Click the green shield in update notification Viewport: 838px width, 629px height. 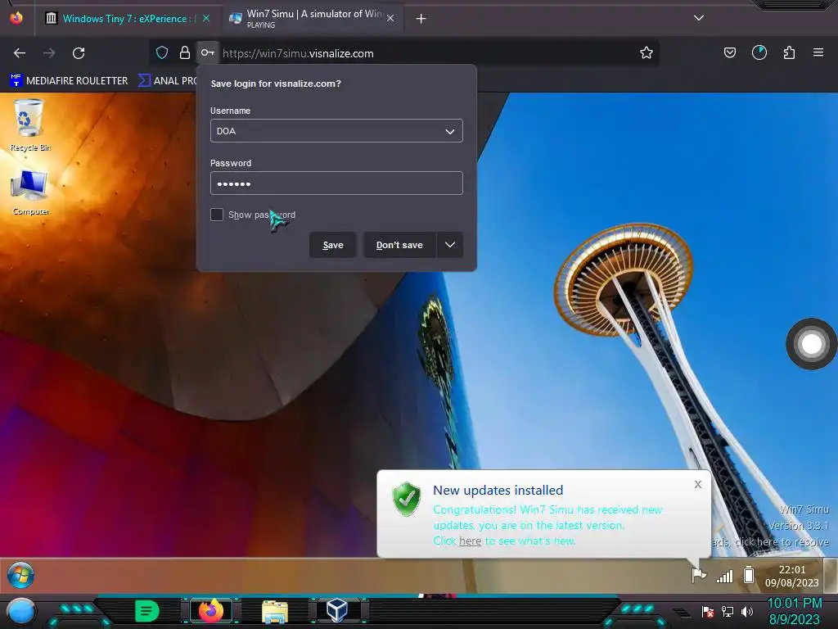coord(407,499)
